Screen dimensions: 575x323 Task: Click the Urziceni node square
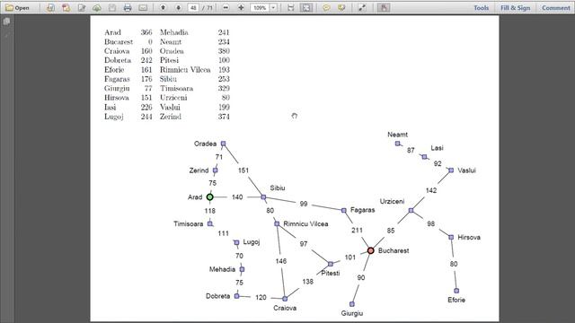411,211
